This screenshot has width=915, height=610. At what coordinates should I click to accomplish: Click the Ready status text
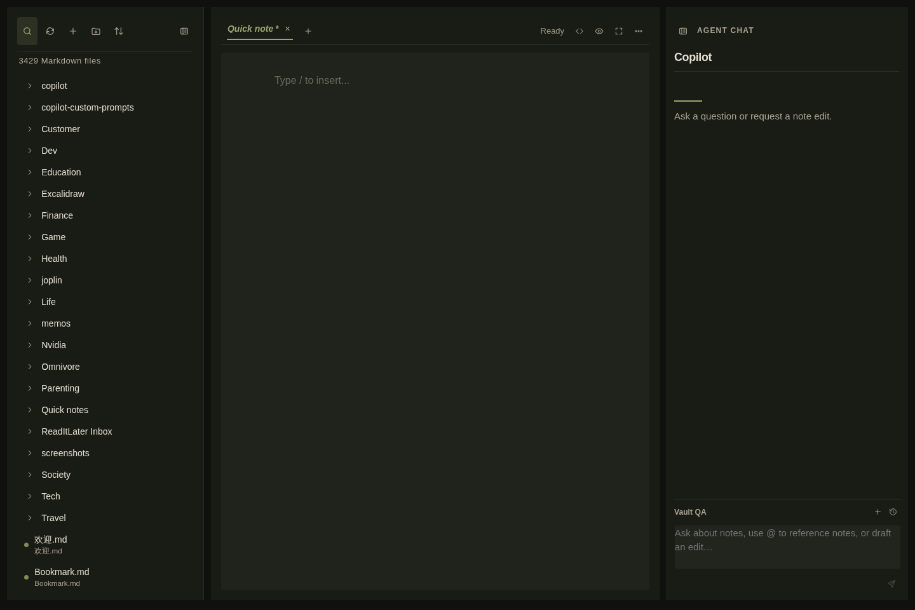pos(552,31)
